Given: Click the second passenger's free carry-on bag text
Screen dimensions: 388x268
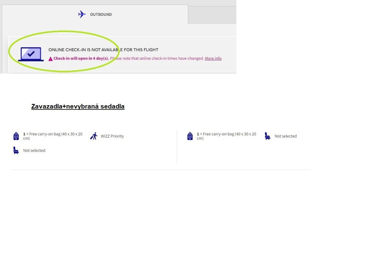Looking at the screenshot, I should (226, 136).
